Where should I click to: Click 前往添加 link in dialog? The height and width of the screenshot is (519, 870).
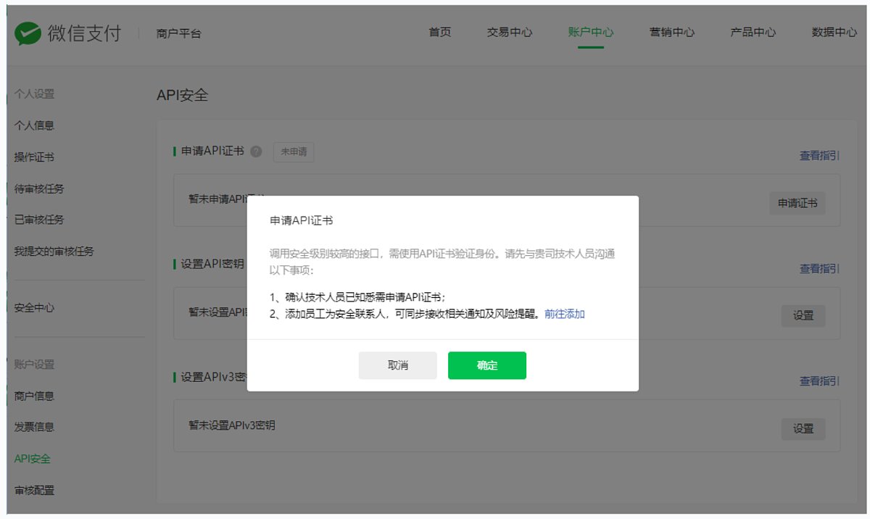[565, 314]
